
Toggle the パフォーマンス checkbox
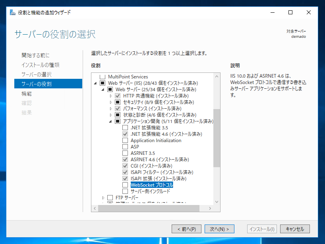[x=118, y=109]
